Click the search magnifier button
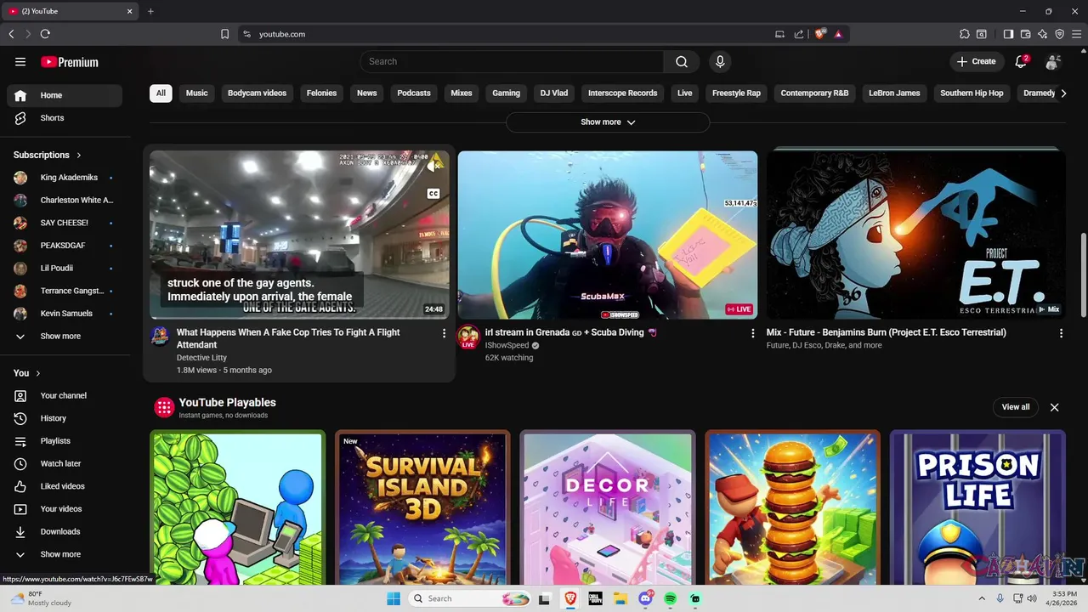This screenshot has height=612, width=1088. pos(682,61)
